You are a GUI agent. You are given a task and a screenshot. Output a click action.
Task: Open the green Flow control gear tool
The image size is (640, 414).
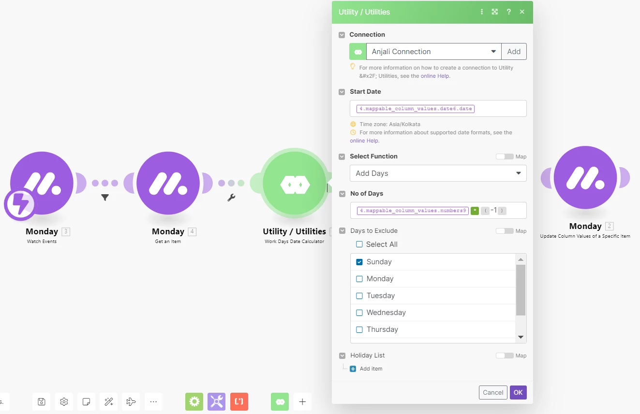click(x=194, y=401)
